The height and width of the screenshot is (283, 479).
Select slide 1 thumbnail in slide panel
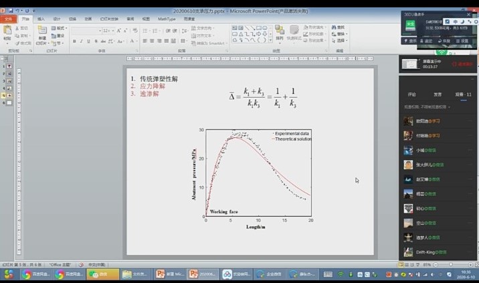9,66
